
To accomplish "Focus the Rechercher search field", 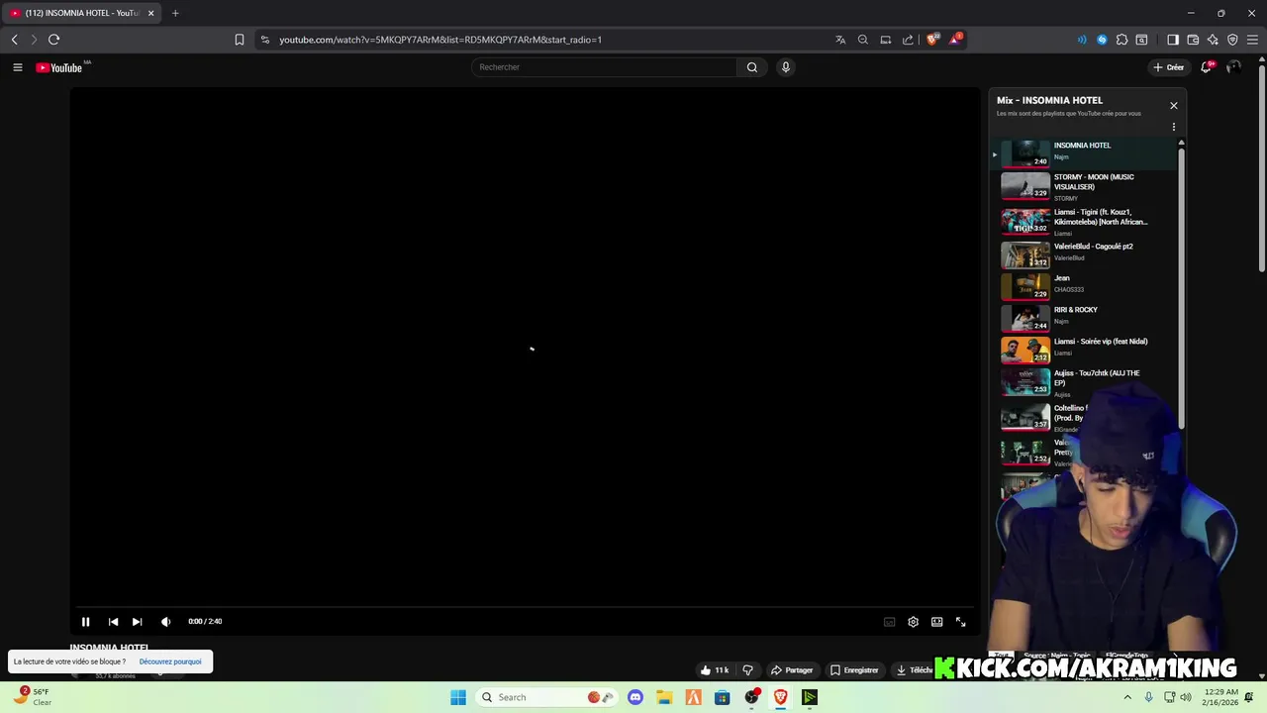I will click(x=604, y=67).
